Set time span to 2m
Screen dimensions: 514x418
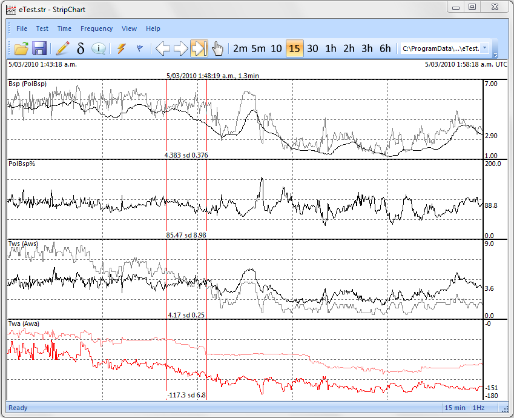240,48
